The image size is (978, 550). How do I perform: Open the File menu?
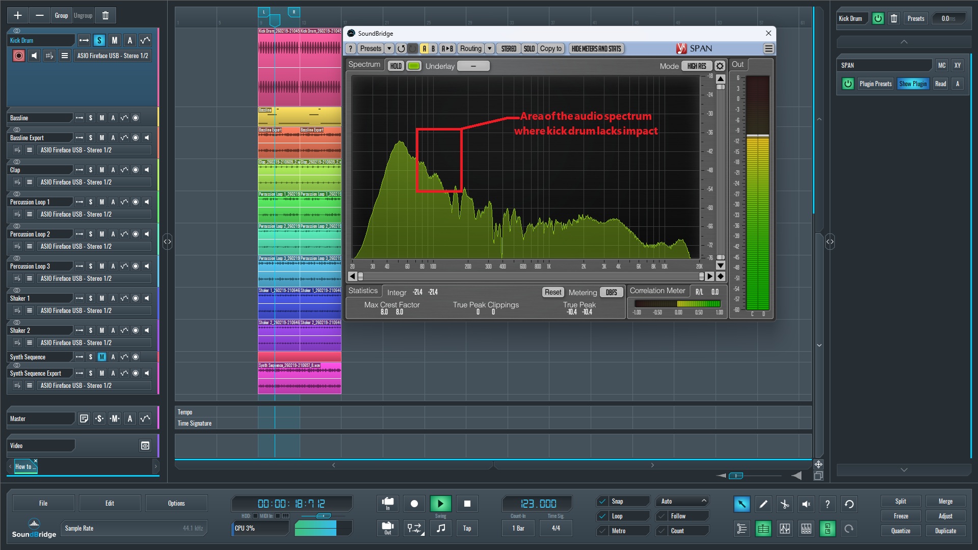point(43,503)
